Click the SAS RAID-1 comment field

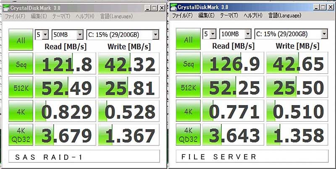click(x=84, y=157)
